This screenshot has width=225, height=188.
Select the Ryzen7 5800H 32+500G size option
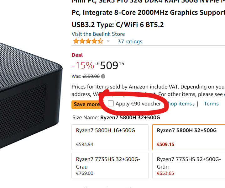(188, 137)
